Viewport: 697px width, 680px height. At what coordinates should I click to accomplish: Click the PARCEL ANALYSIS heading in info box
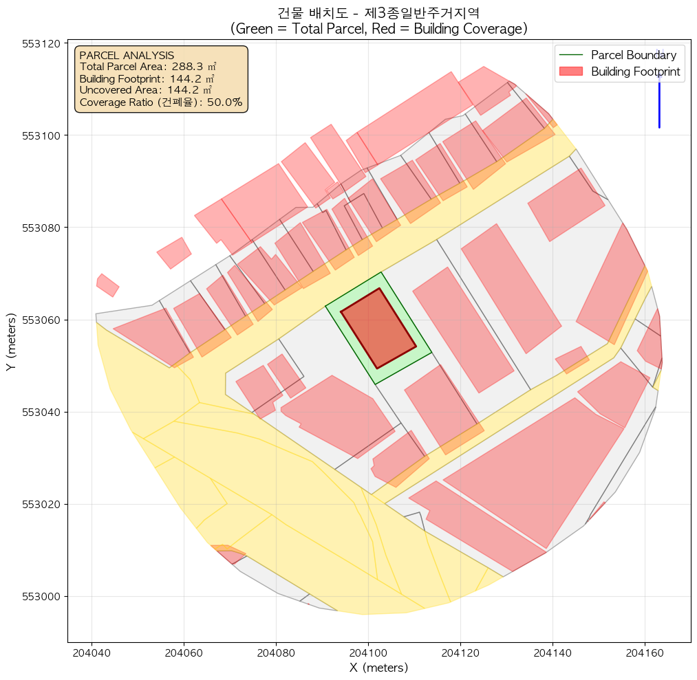coord(127,55)
